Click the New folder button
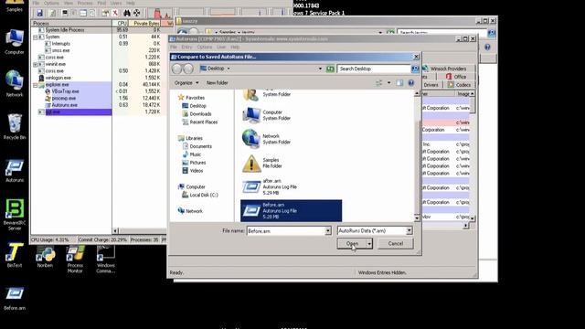The height and width of the screenshot is (329, 585). 218,83
